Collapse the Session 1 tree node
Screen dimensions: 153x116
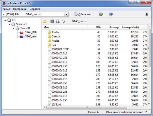coord(9,24)
